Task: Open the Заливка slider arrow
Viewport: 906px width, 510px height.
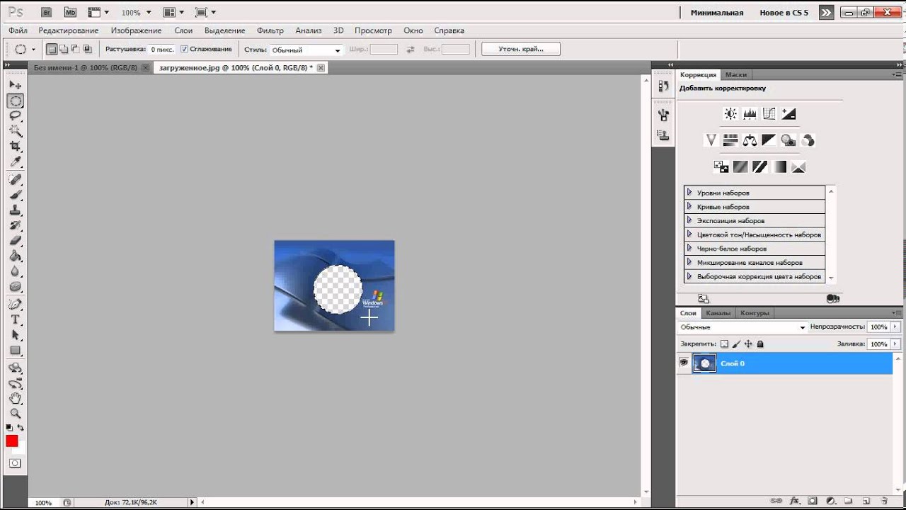Action: pos(895,344)
